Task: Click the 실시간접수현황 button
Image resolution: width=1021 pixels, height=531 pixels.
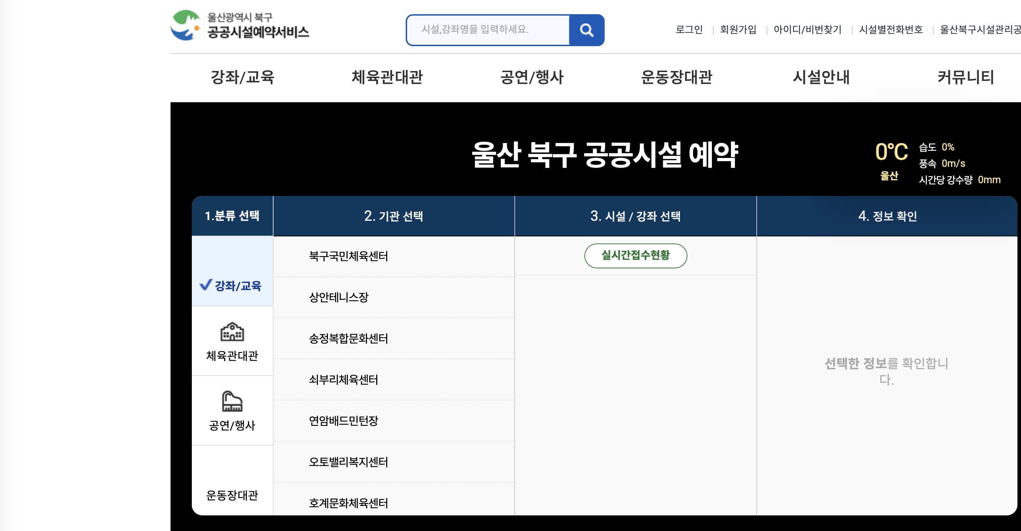Action: click(x=635, y=256)
